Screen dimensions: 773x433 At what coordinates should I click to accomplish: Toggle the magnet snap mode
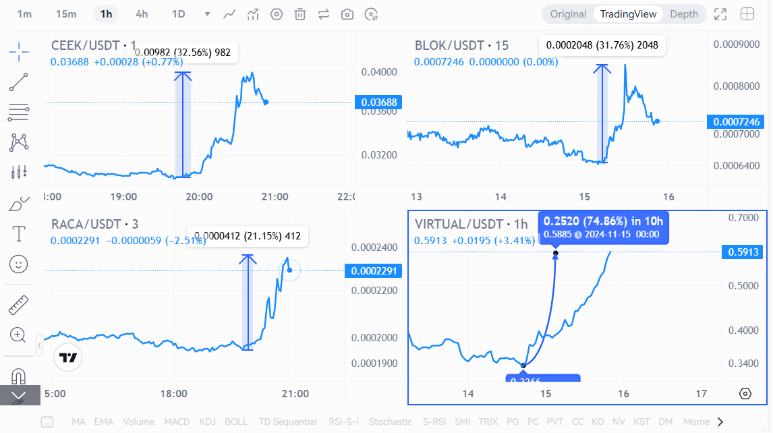click(x=19, y=375)
